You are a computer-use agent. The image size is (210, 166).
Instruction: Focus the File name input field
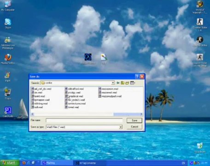coord(84,120)
